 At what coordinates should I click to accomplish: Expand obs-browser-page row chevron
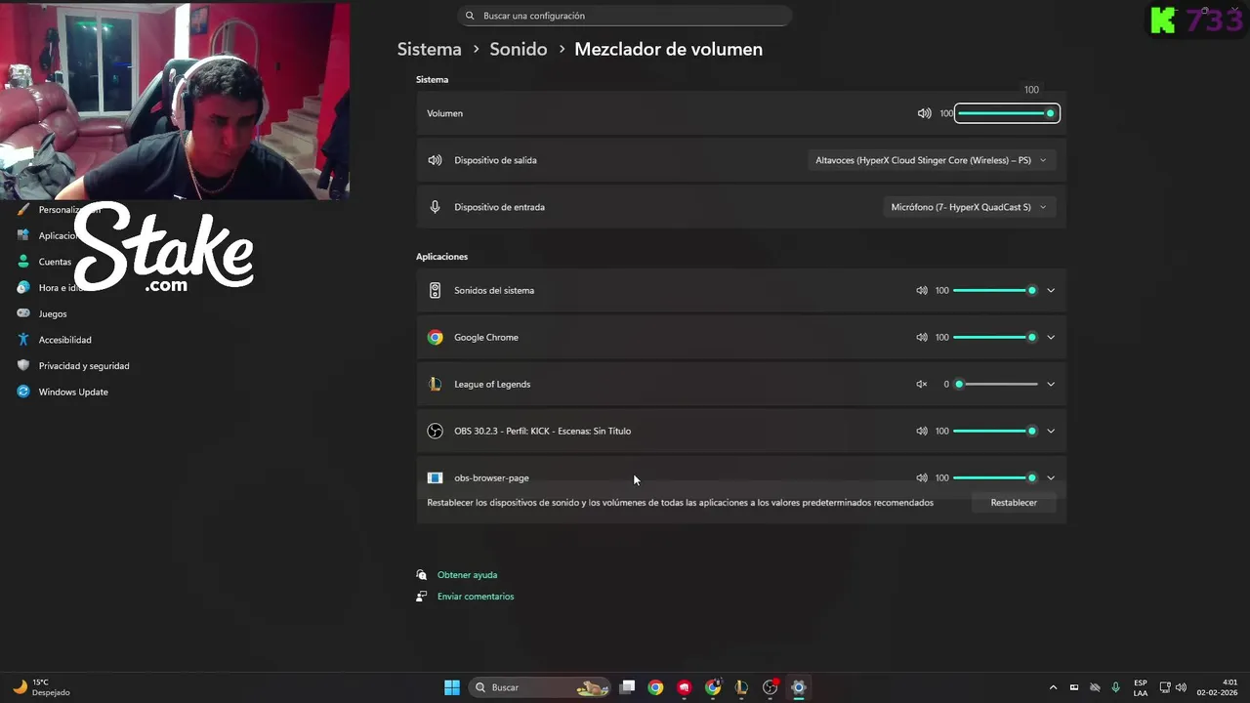tap(1051, 477)
